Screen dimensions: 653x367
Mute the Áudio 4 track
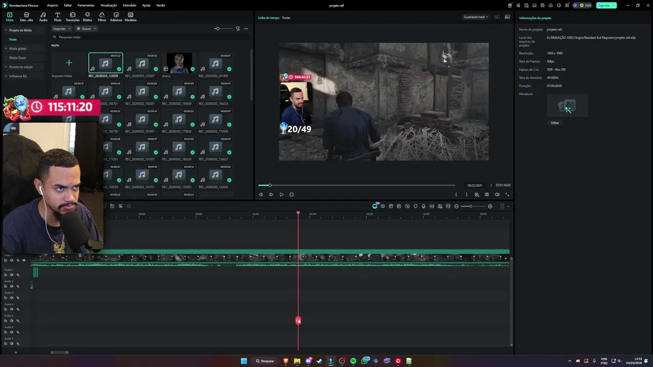12,309
